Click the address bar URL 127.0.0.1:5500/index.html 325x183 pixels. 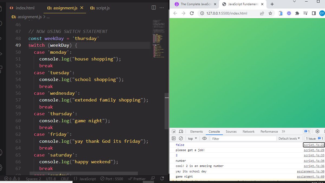(227, 13)
